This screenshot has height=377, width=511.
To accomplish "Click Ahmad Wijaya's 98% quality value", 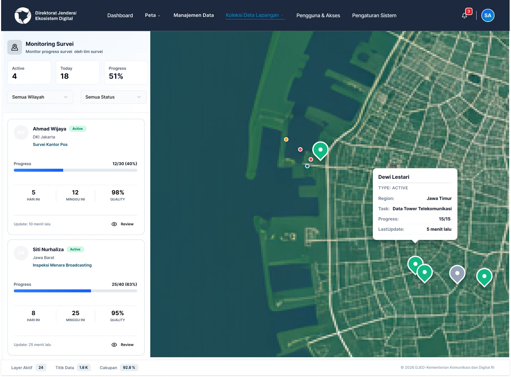I will tap(118, 193).
